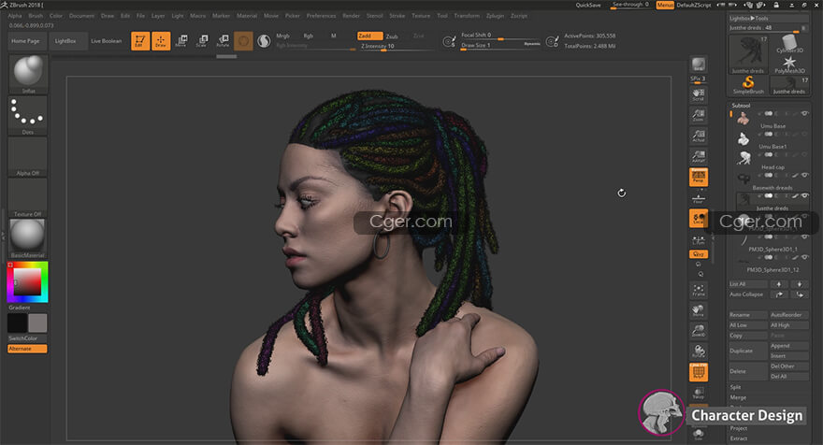823x445 pixels.
Task: Open the Preferences menu
Action: point(321,16)
